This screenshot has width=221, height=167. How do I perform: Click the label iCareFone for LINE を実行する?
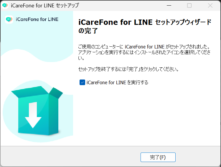[117, 82]
